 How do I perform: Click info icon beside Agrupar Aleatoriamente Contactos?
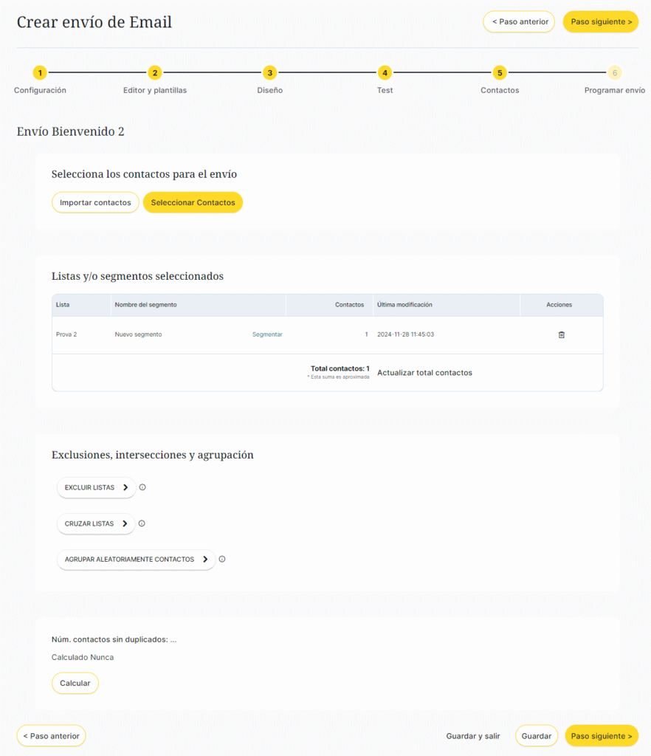point(221,559)
